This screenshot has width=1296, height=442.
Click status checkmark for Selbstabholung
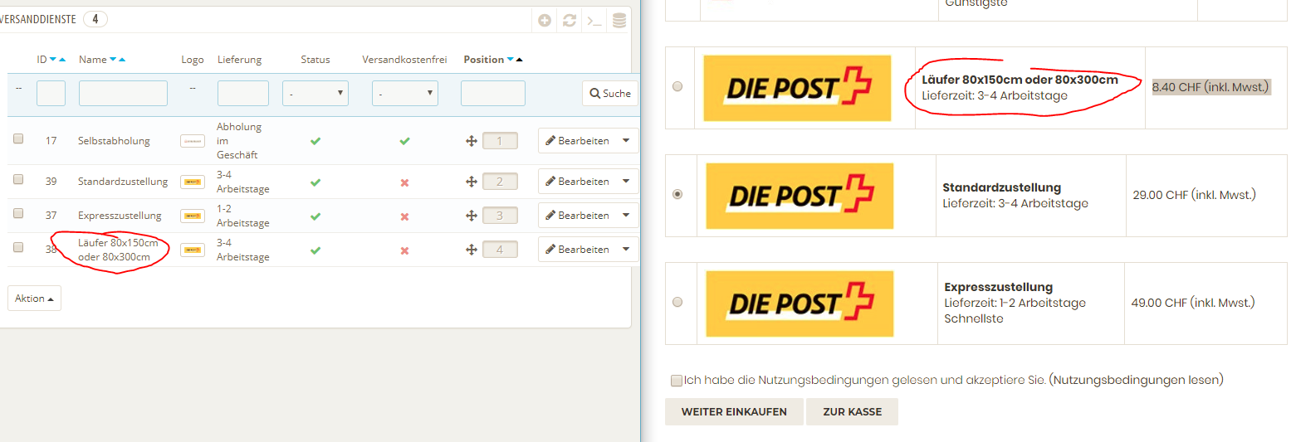pos(315,141)
